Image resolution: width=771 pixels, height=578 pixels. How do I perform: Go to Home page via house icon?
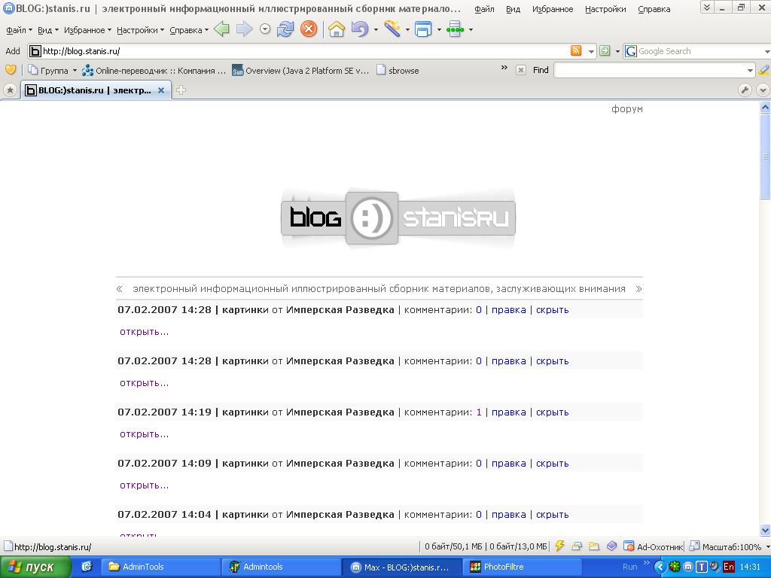coord(337,29)
